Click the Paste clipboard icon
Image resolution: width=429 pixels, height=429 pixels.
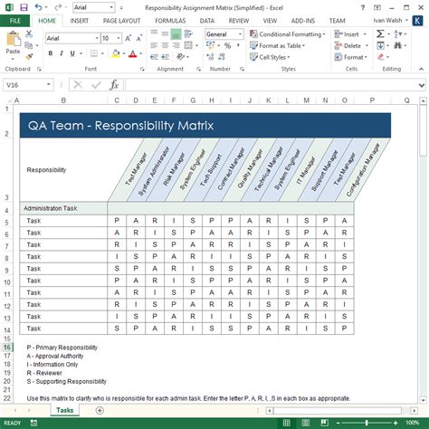[x=13, y=39]
